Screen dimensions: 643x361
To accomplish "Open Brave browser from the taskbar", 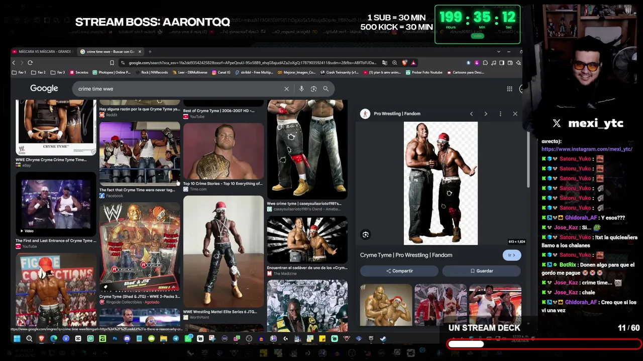I will [x=41, y=339].
